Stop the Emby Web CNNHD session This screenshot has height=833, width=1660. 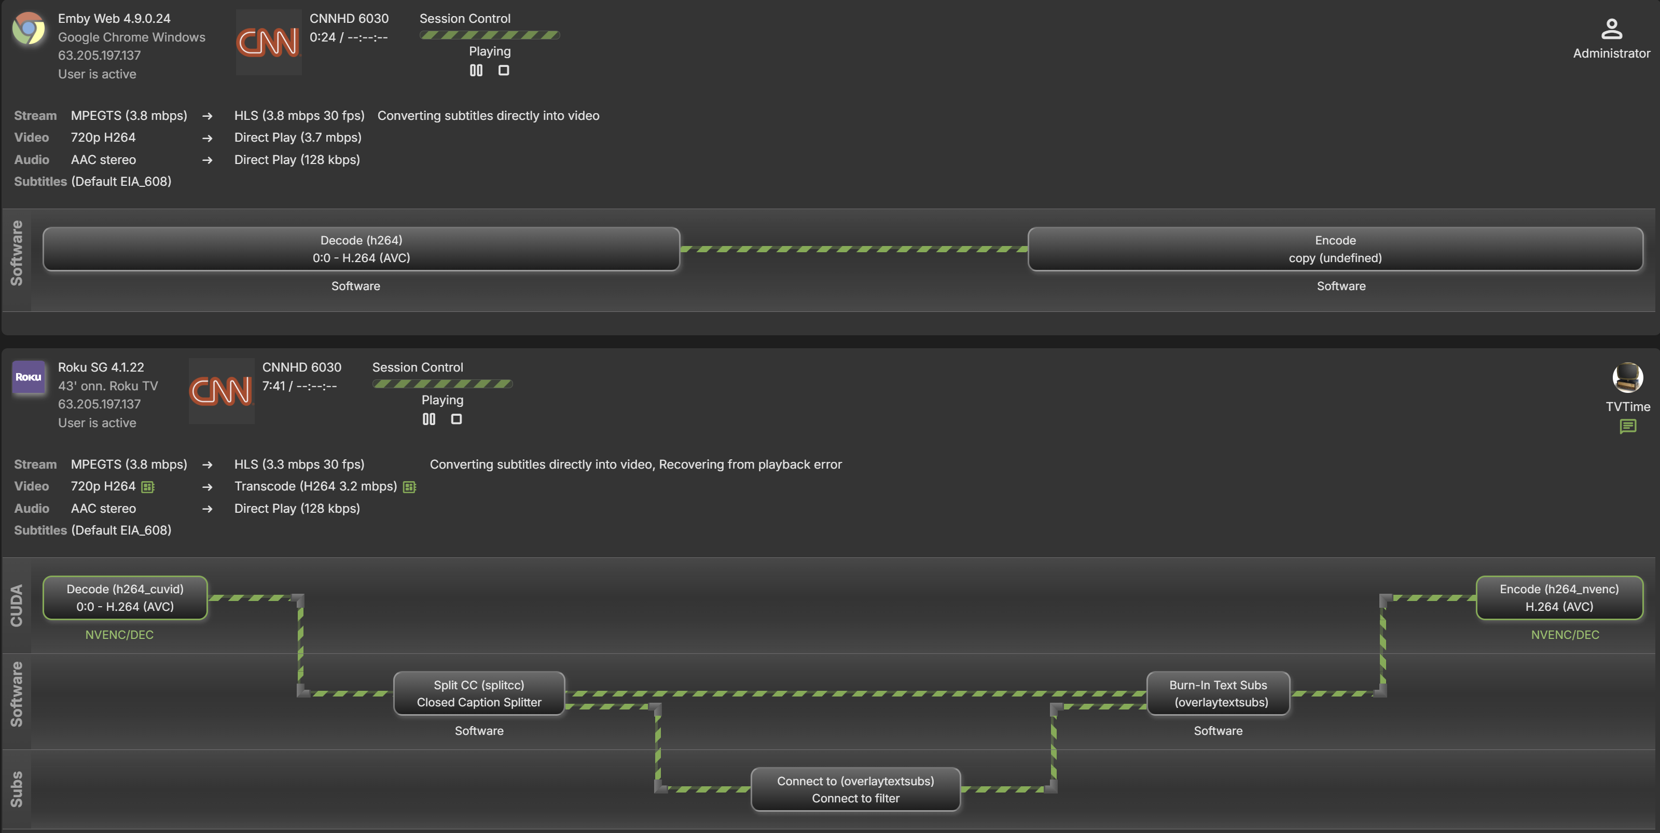[503, 70]
